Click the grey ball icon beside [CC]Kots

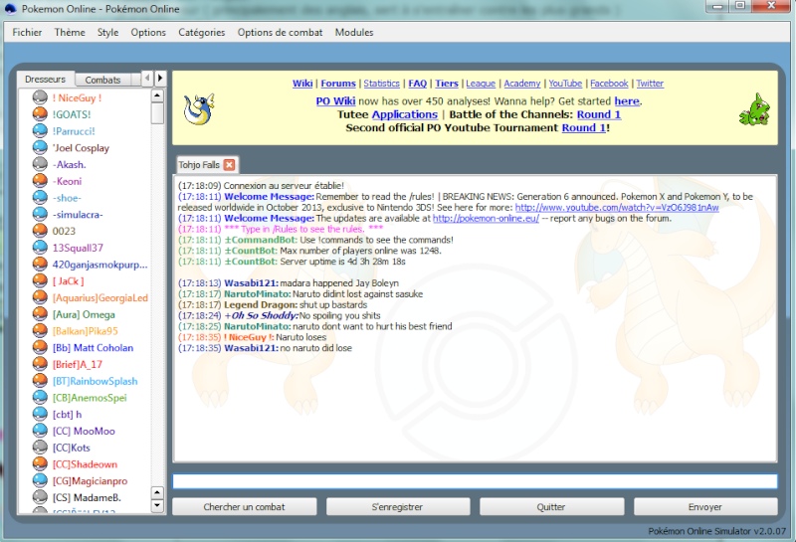point(40,448)
